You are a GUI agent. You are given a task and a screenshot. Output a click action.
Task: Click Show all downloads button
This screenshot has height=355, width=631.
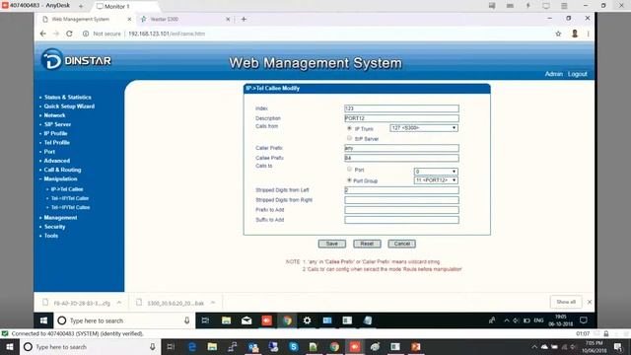point(566,302)
